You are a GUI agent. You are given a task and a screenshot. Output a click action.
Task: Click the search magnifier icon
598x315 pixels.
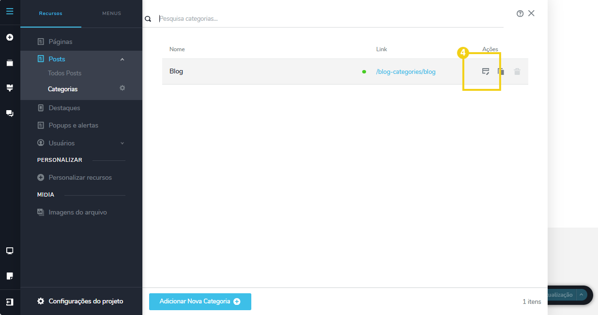tap(148, 19)
